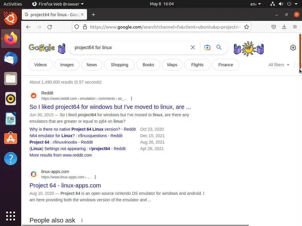Show Applications grid in the dock
Image resolution: width=302 pixels, height=226 pixels.
coord(11,216)
